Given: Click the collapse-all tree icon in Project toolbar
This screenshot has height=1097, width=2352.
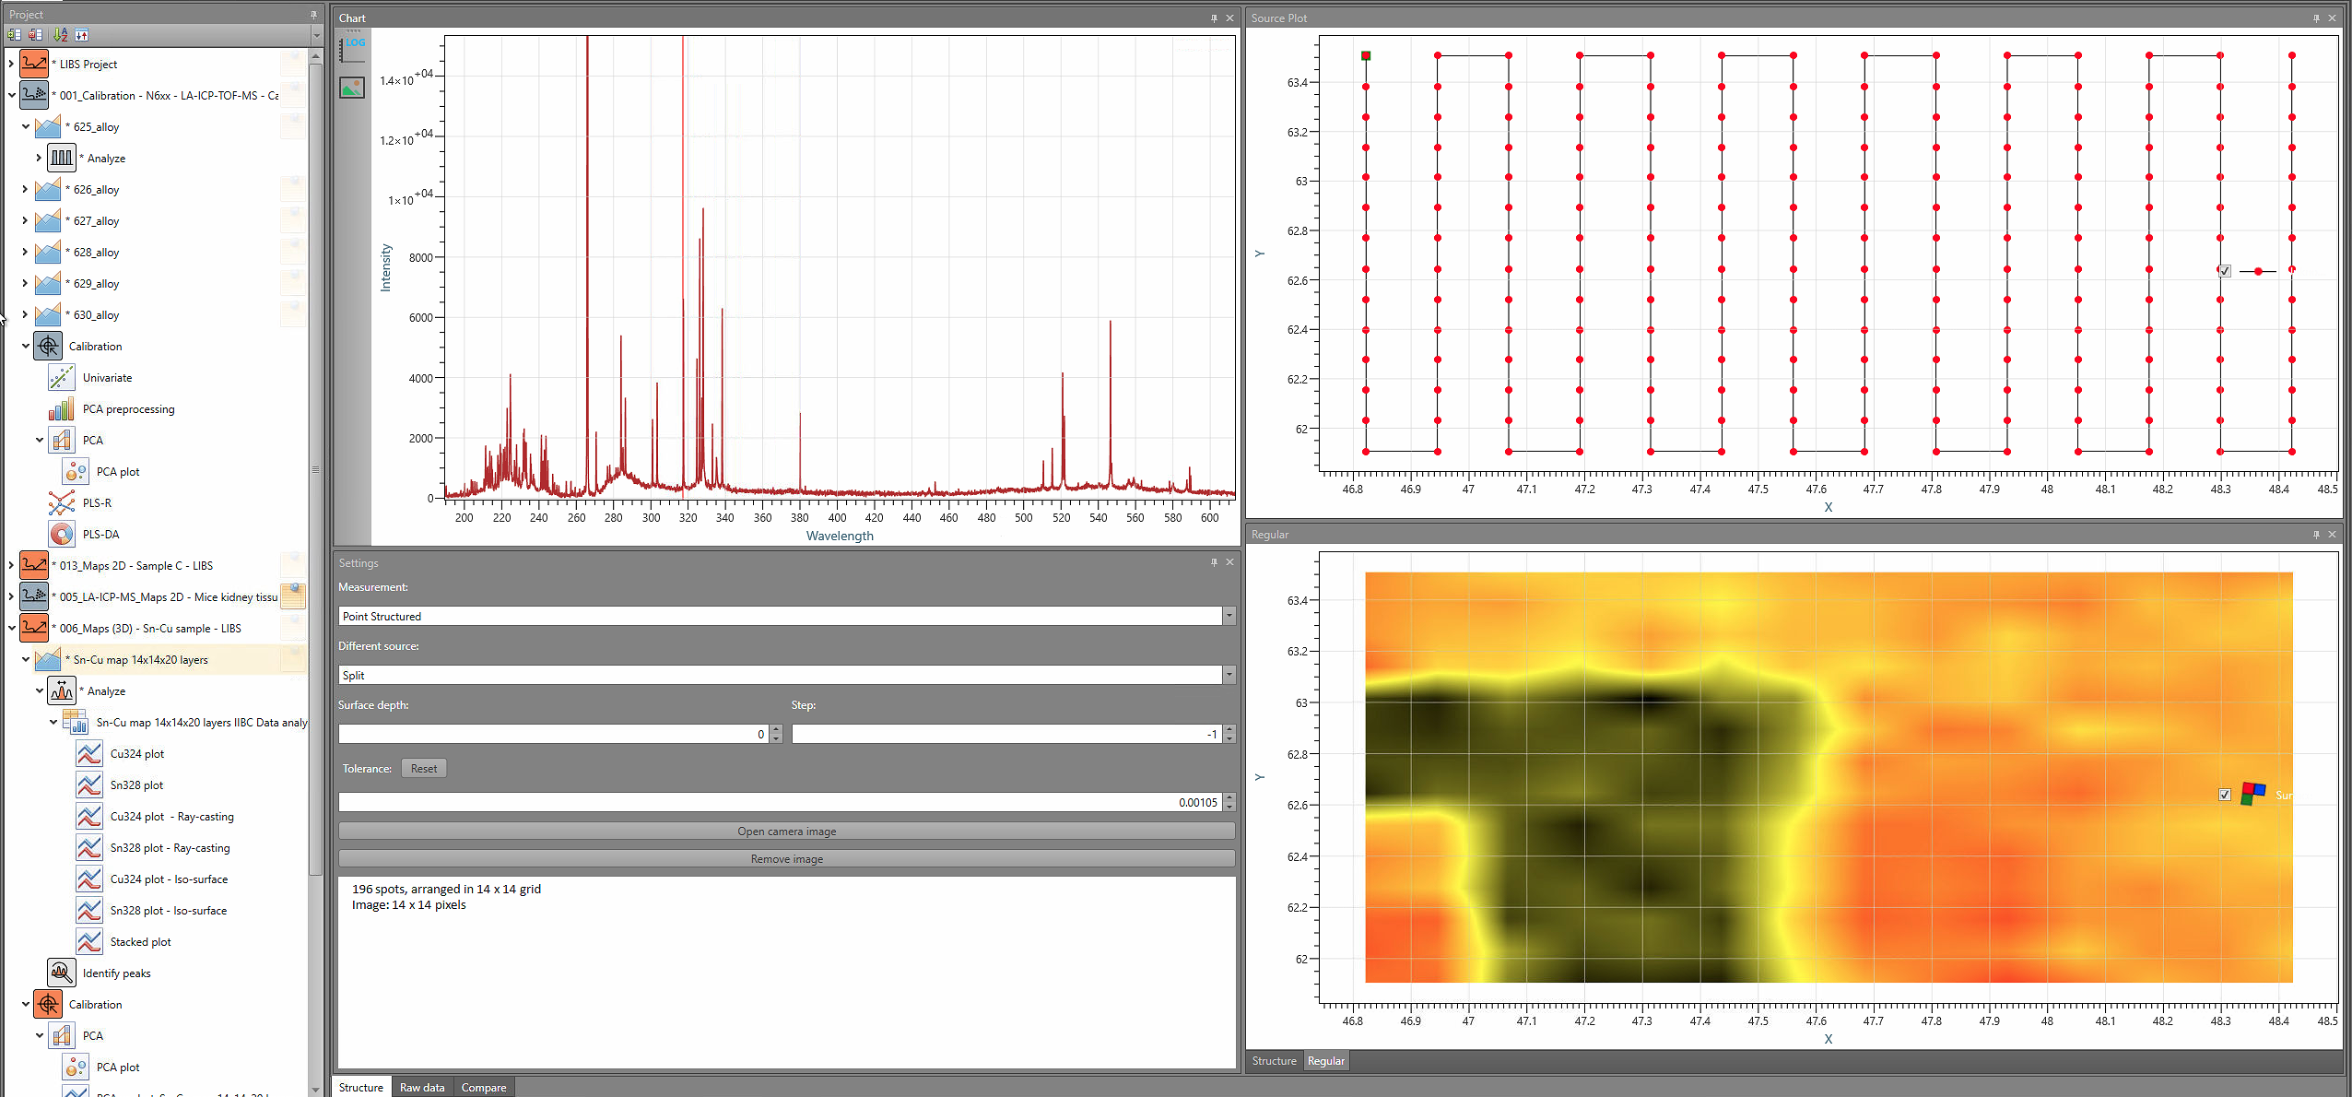Looking at the screenshot, I should point(36,35).
